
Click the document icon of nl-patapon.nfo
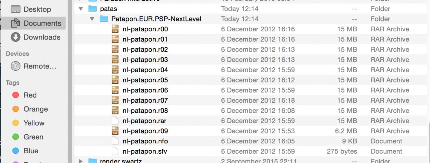coord(115,141)
